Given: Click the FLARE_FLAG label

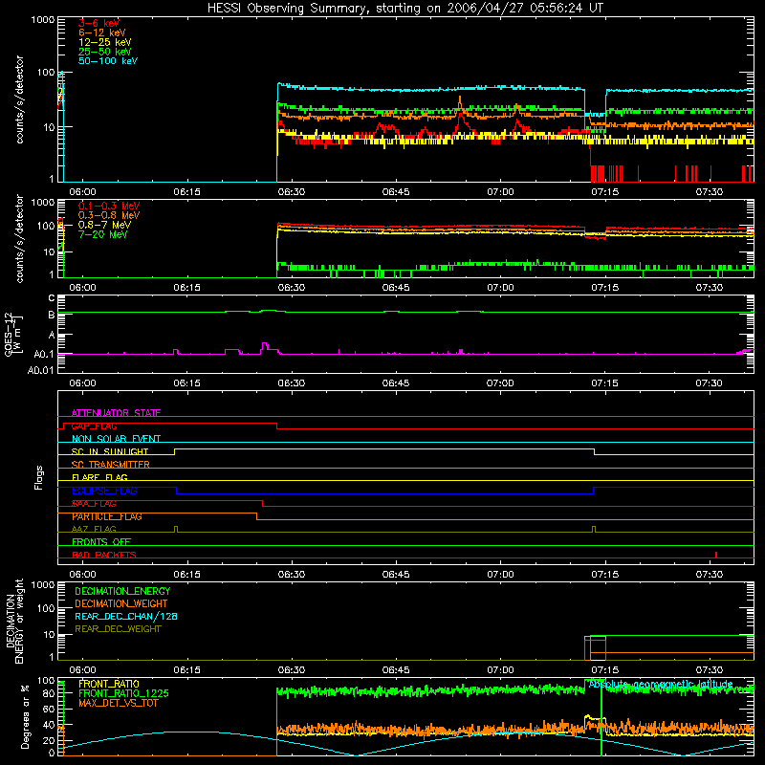Looking at the screenshot, I should (99, 477).
